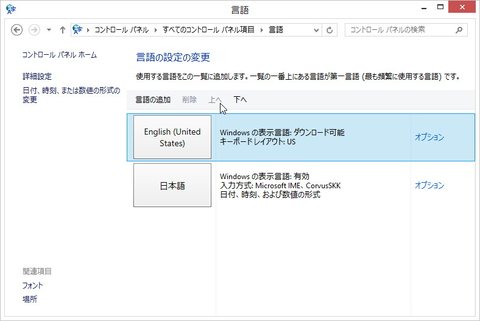
Task: Click the back navigation arrow
Action: 16,30
